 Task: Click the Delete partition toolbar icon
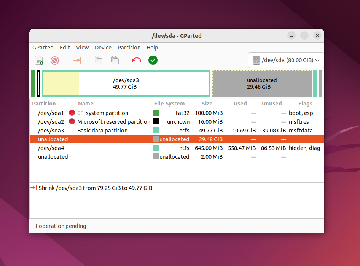point(55,61)
